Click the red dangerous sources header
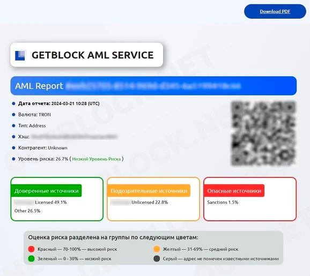The image size is (310, 276). (234, 191)
